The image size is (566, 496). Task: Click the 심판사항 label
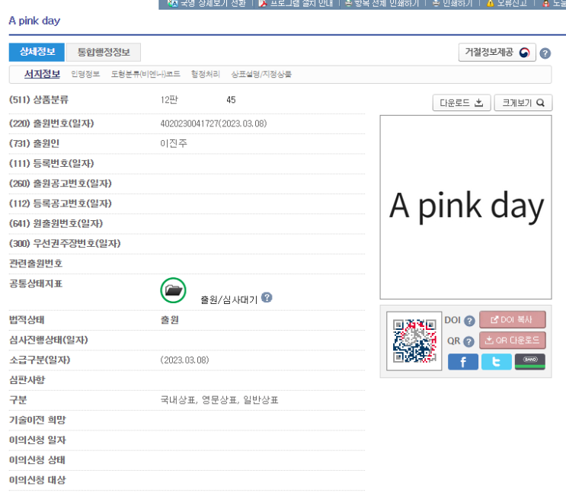(27, 380)
